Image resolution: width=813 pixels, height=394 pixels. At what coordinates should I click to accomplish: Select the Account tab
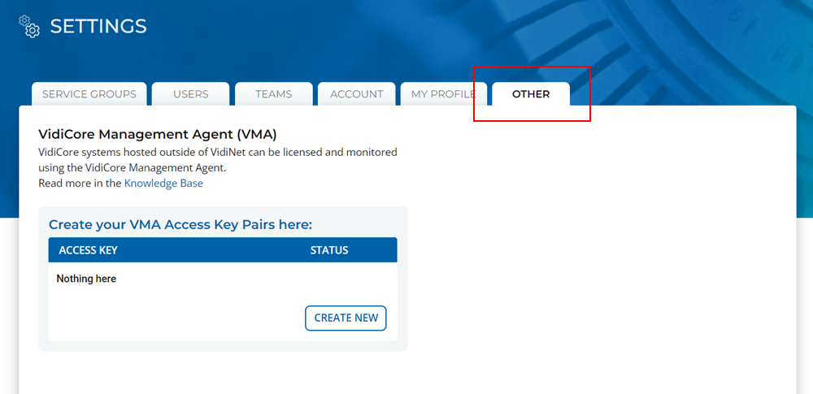click(x=357, y=94)
